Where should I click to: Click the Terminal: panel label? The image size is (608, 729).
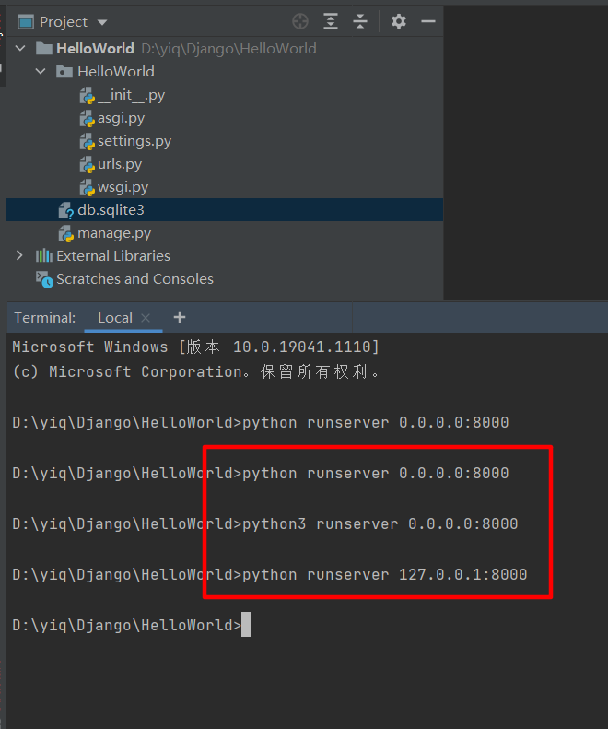[44, 318]
